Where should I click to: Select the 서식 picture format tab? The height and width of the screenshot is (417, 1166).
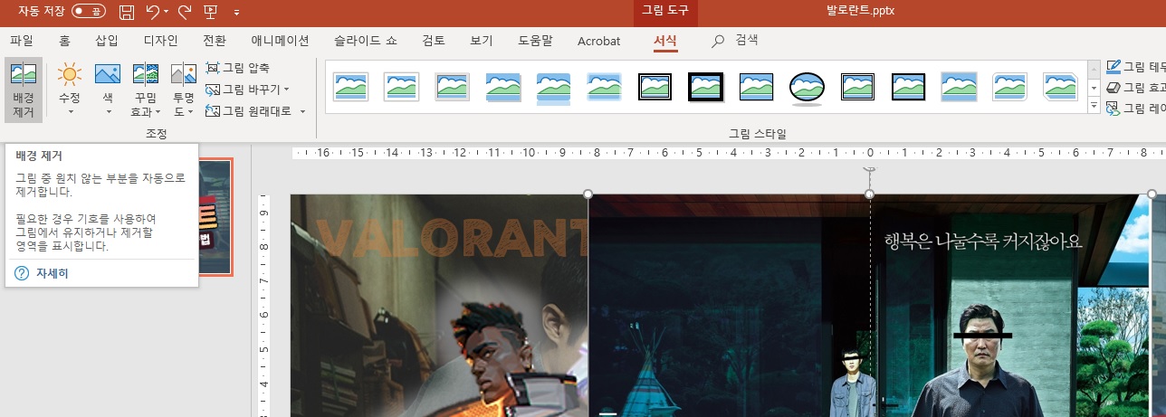point(665,41)
